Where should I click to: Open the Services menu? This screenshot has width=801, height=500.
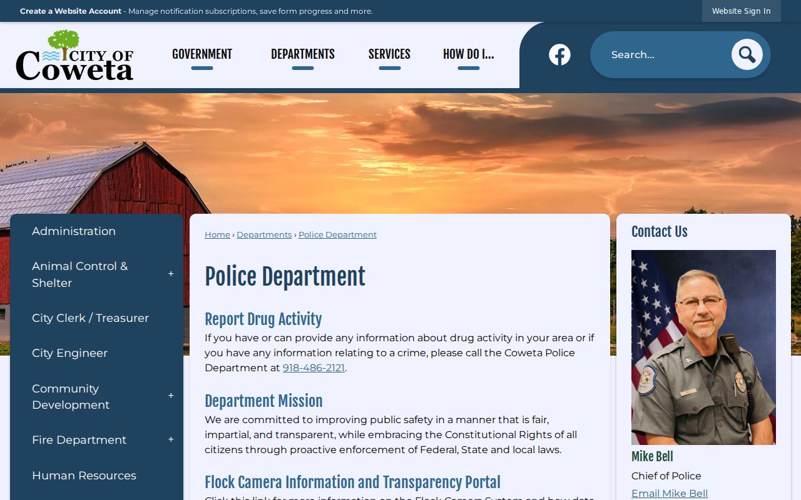(389, 54)
